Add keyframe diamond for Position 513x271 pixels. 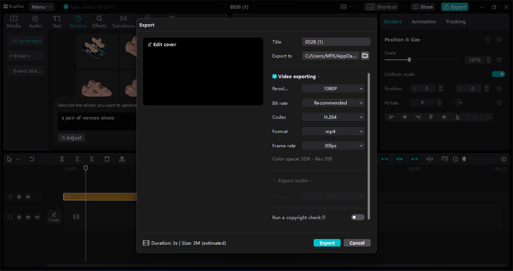(x=499, y=88)
